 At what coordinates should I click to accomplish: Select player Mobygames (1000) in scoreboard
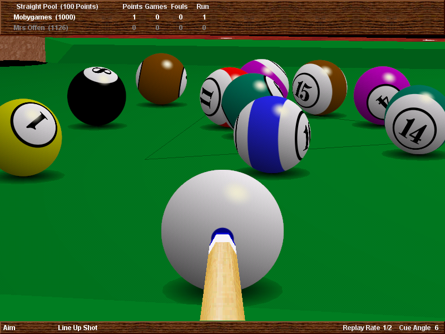[44, 17]
